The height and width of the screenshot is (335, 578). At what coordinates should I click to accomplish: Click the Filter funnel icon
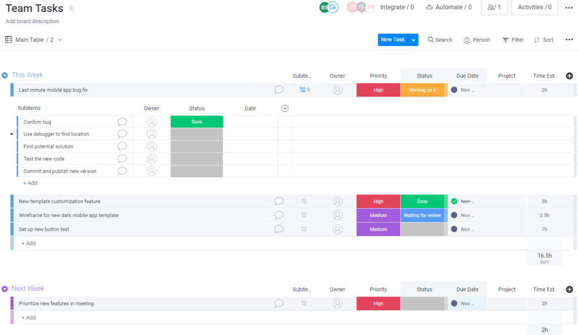click(505, 39)
